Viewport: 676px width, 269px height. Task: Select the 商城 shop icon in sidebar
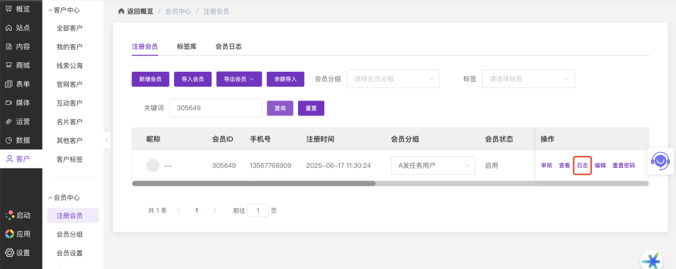point(9,65)
